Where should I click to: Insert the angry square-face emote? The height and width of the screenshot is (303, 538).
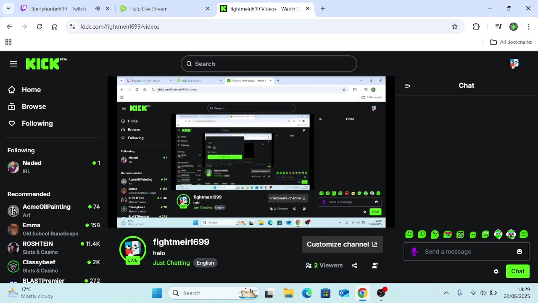(460, 234)
